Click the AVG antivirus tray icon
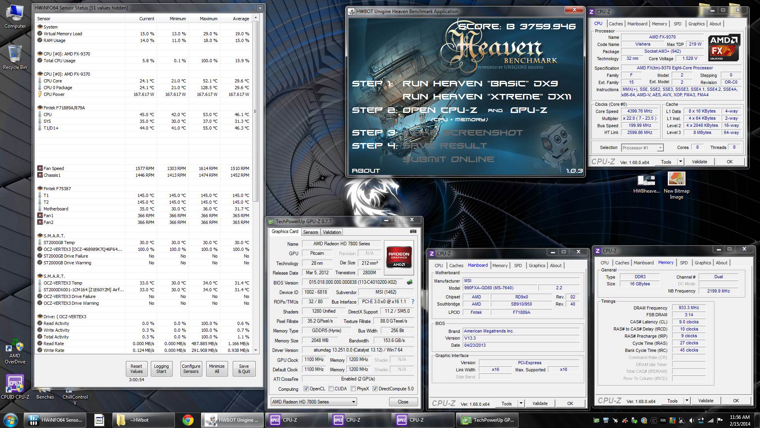 tap(673, 420)
